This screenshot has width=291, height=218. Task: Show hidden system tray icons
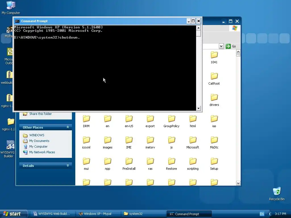point(270,214)
